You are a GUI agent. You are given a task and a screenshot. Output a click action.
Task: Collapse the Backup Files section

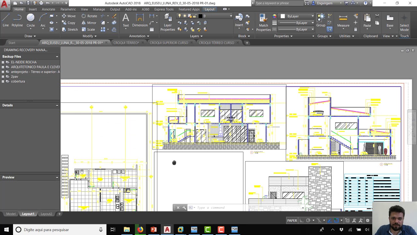click(x=57, y=56)
